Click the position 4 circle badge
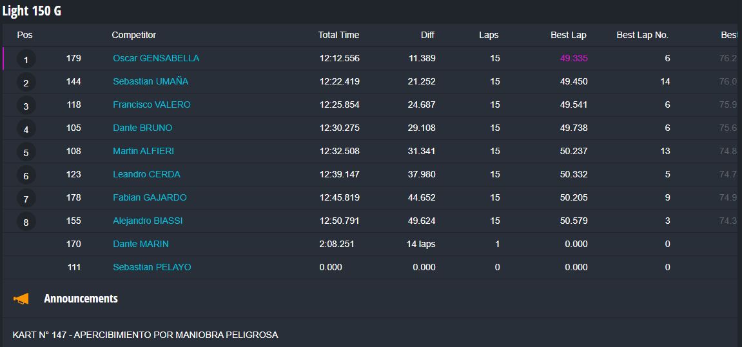This screenshot has width=742, height=347. click(26, 130)
